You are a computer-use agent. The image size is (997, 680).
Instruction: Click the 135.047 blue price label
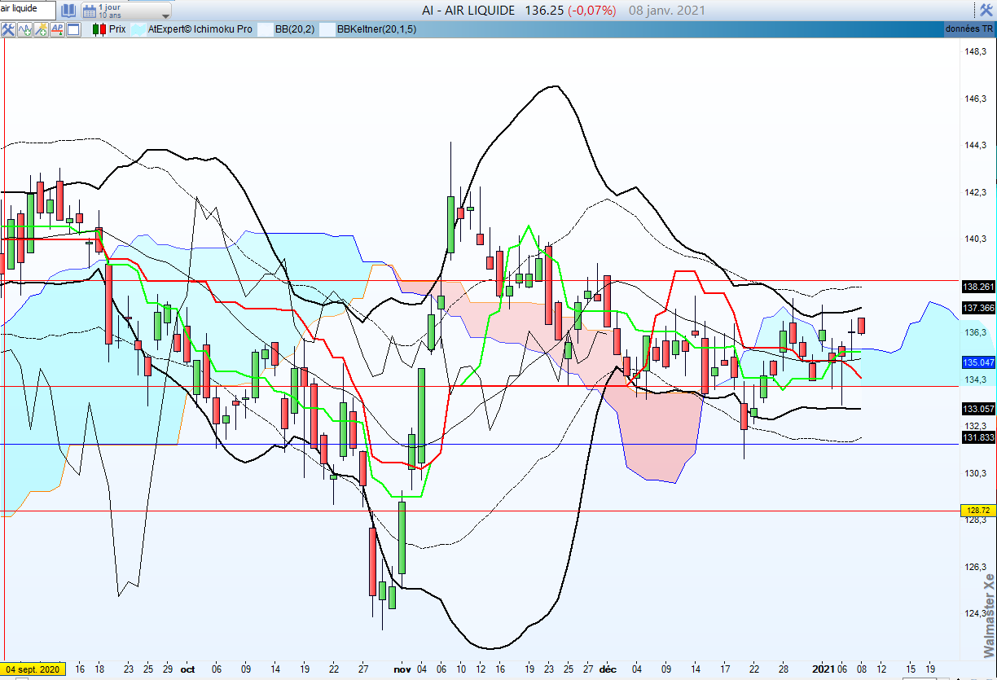coord(978,362)
